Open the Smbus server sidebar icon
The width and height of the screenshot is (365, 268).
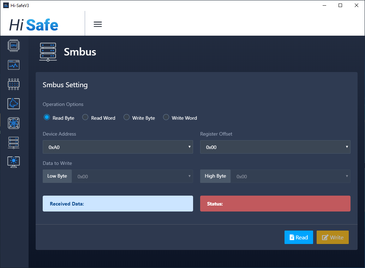click(x=13, y=143)
